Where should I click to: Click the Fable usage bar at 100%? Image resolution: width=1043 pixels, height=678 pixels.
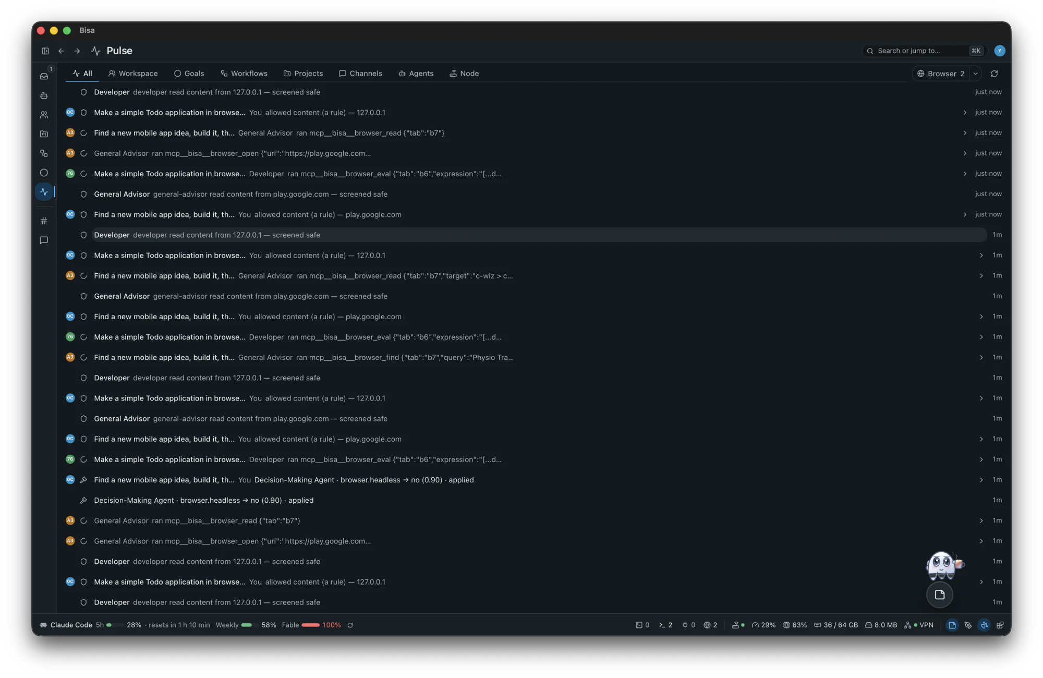[x=310, y=625]
